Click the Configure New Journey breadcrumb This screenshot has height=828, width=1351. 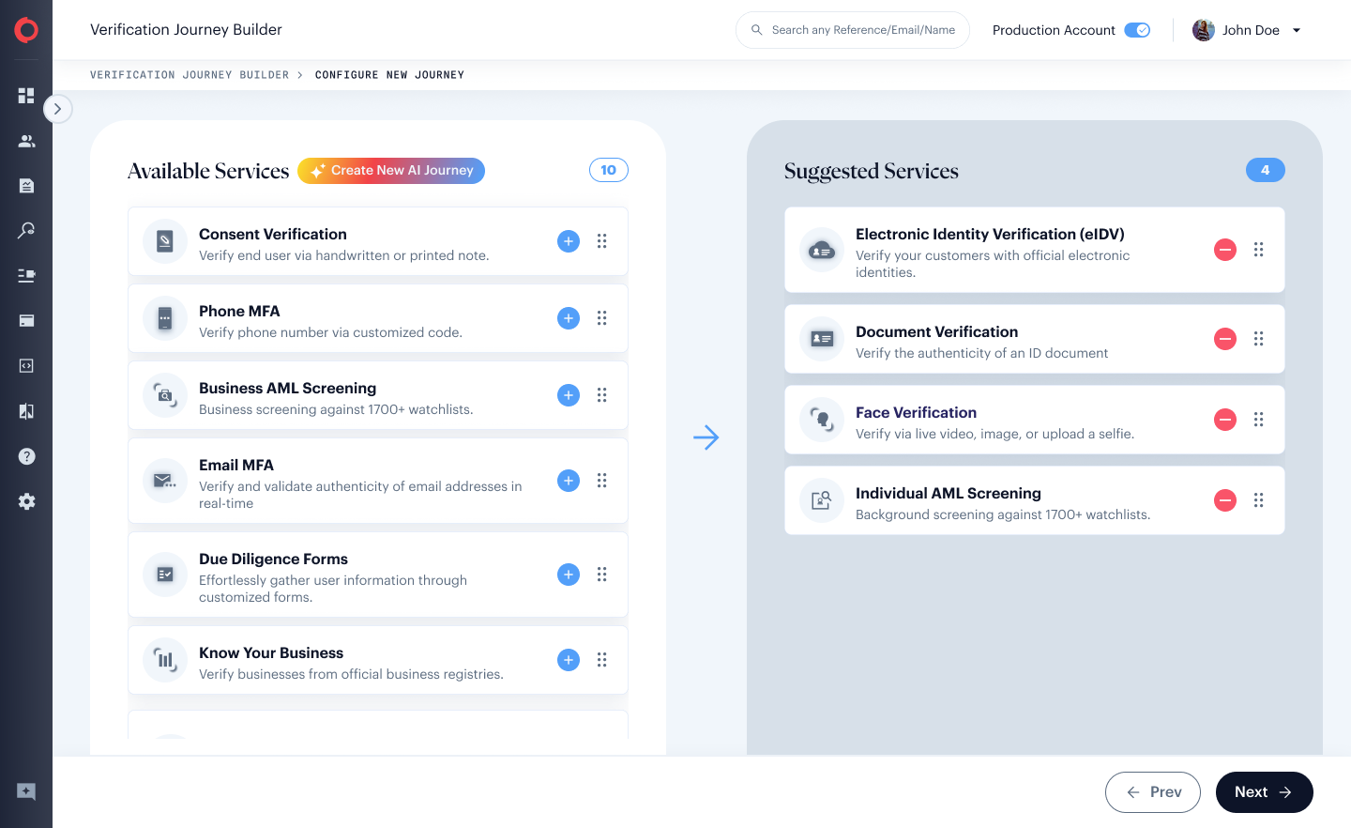389,75
